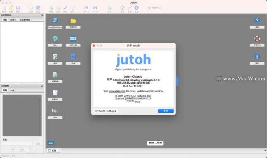Image resolution: width=267 pixels, height=158 pixels.
Task: Click the document with green check icon
Action: pyautogui.click(x=55, y=57)
